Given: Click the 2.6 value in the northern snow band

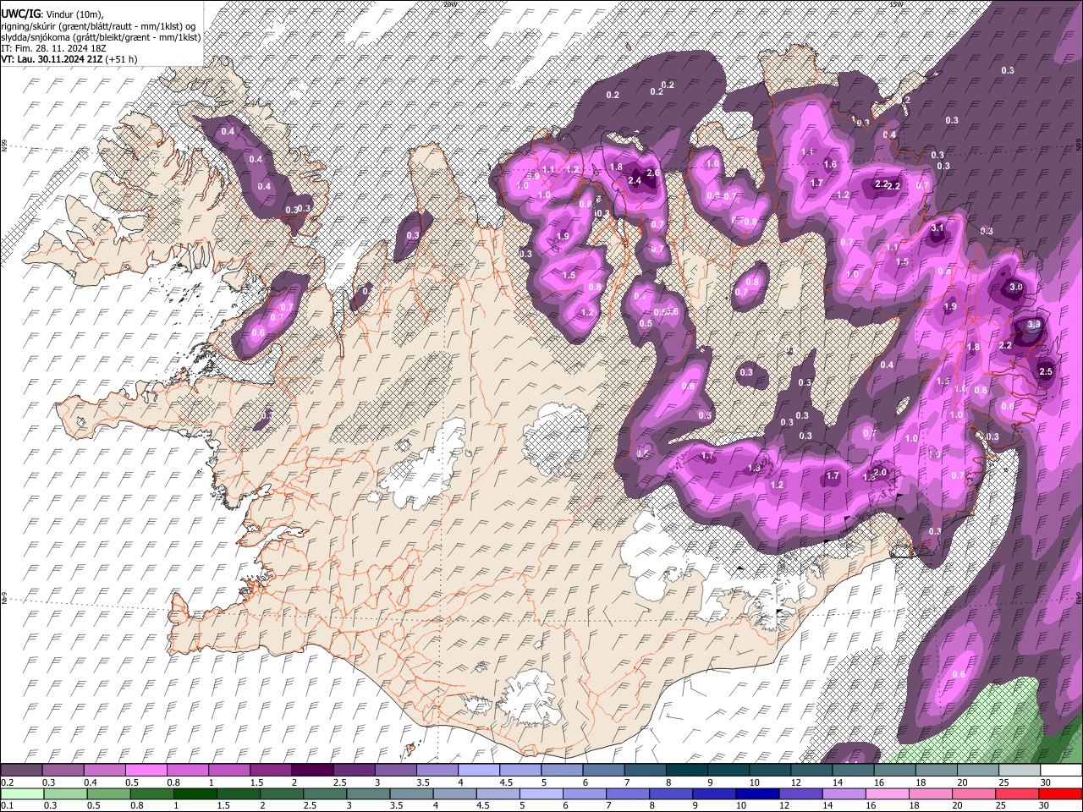Looking at the screenshot, I should click(652, 173).
